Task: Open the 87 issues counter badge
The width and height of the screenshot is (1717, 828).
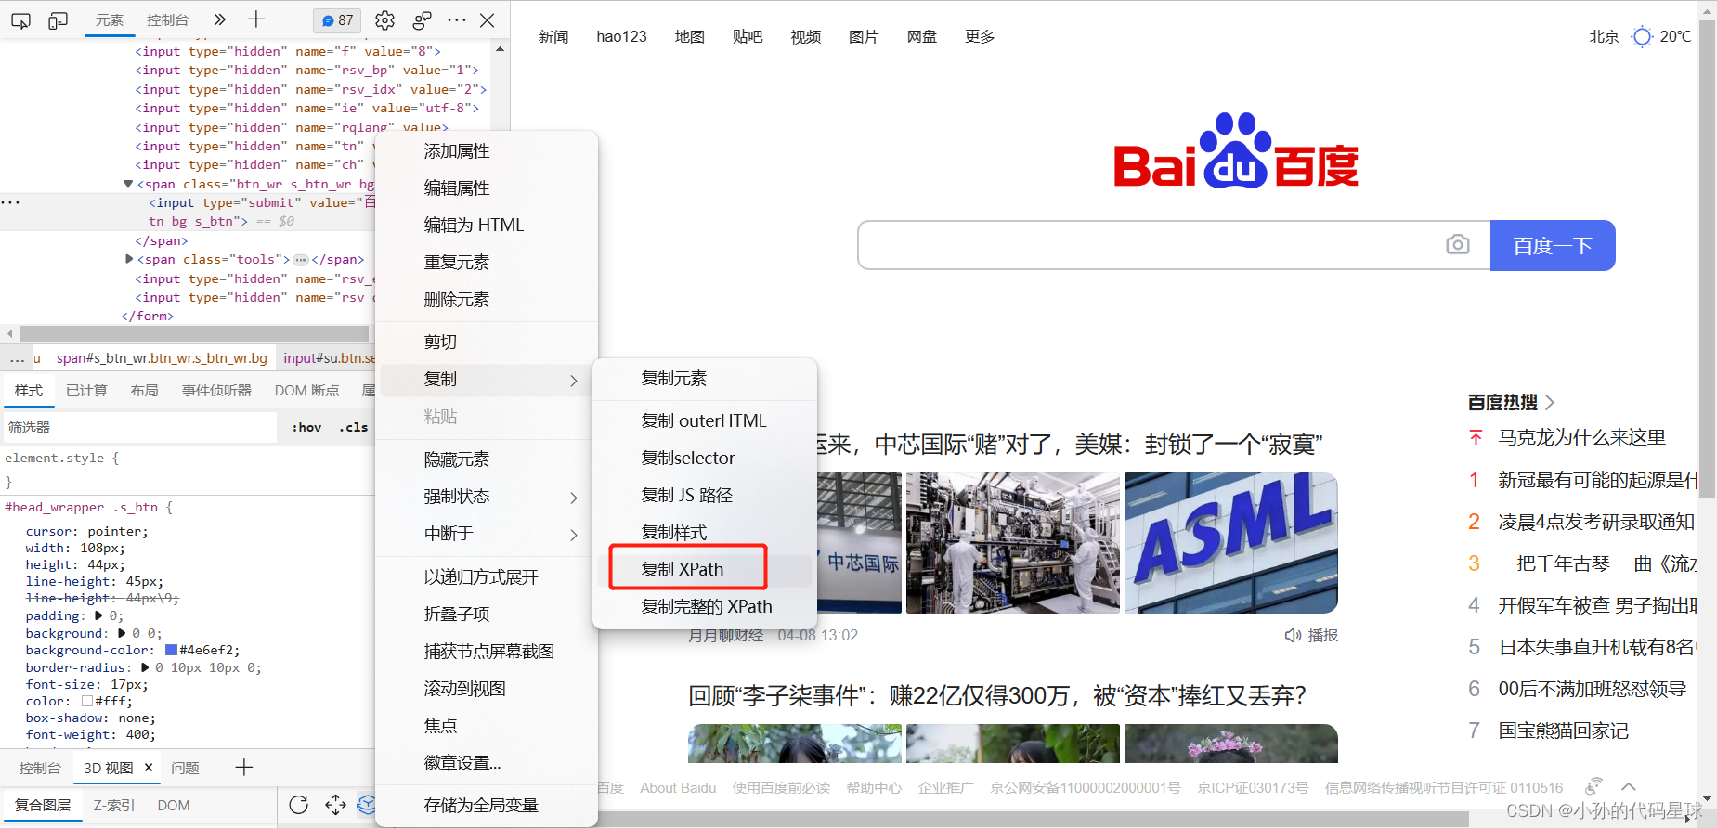Action: click(337, 20)
